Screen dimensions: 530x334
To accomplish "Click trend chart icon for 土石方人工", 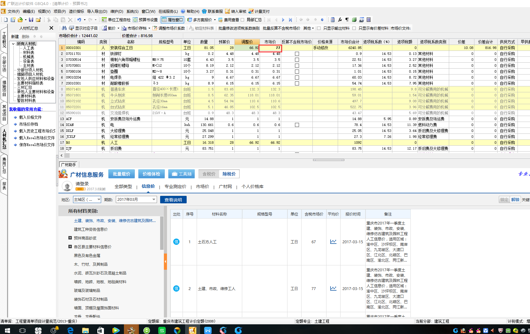I will 333,242.
